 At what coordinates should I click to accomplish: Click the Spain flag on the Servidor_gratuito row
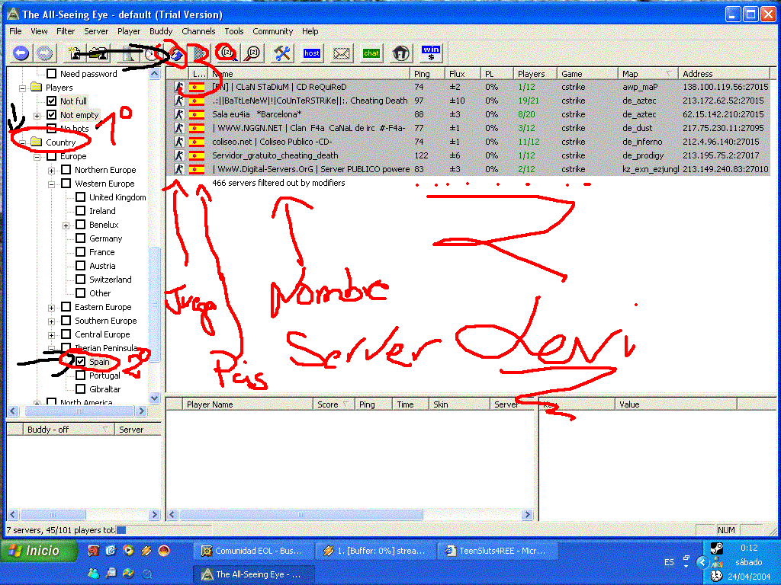coord(198,155)
